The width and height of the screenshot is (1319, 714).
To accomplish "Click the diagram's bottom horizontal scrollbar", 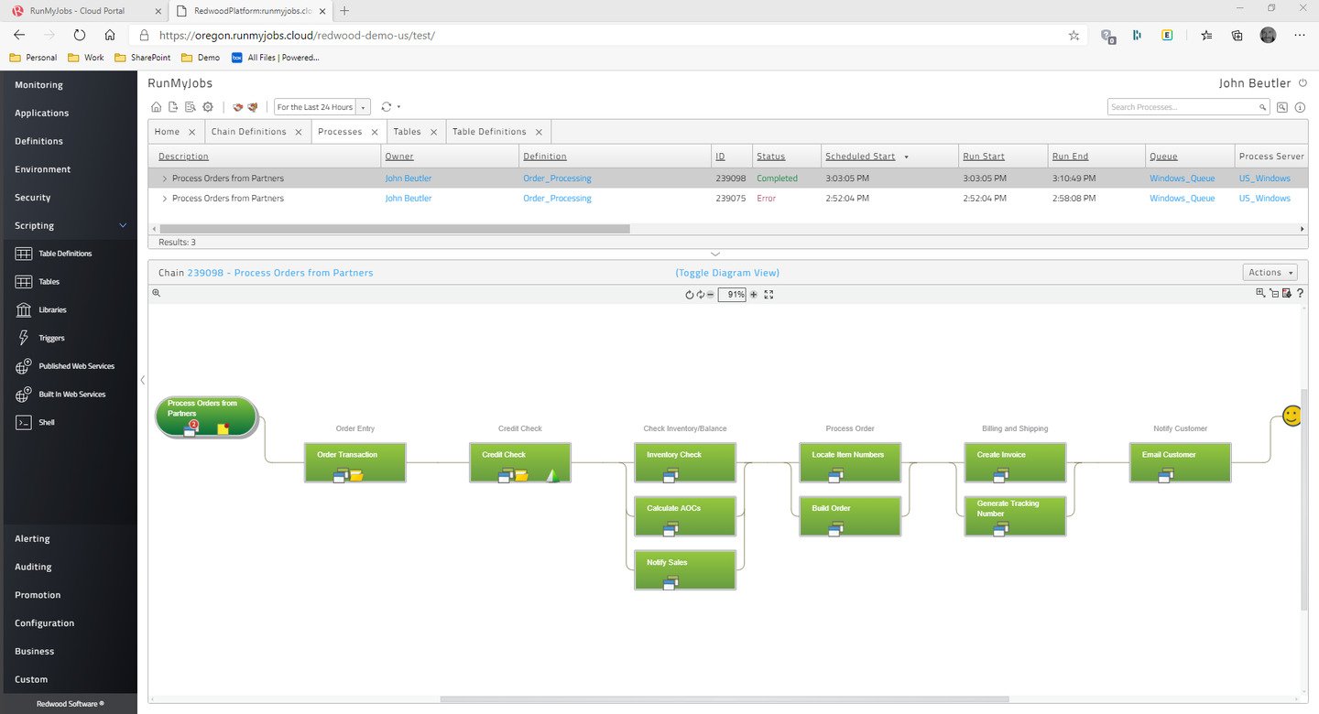I will 723,699.
